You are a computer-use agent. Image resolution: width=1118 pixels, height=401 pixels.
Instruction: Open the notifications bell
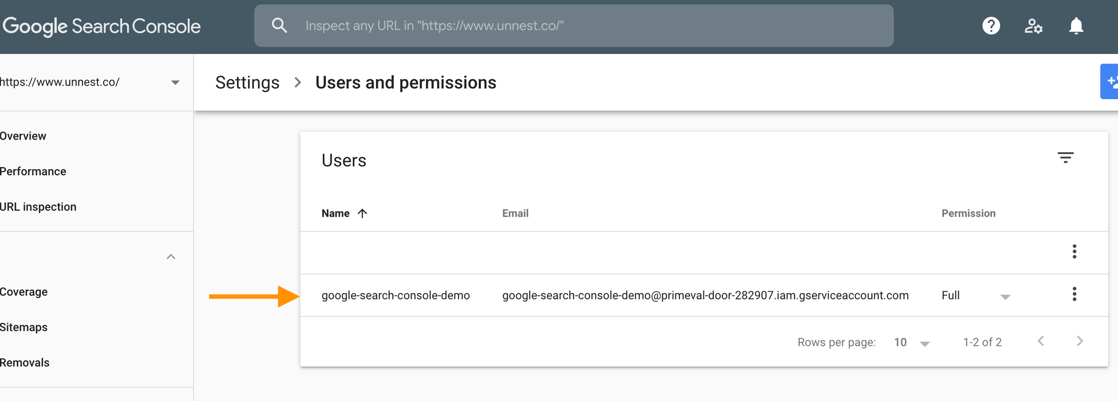[1076, 26]
